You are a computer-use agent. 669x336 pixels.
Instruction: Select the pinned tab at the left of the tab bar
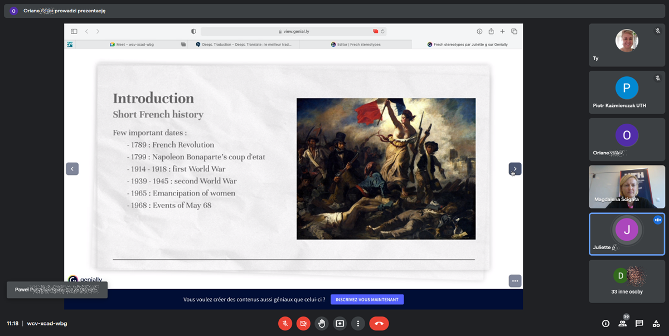click(70, 45)
